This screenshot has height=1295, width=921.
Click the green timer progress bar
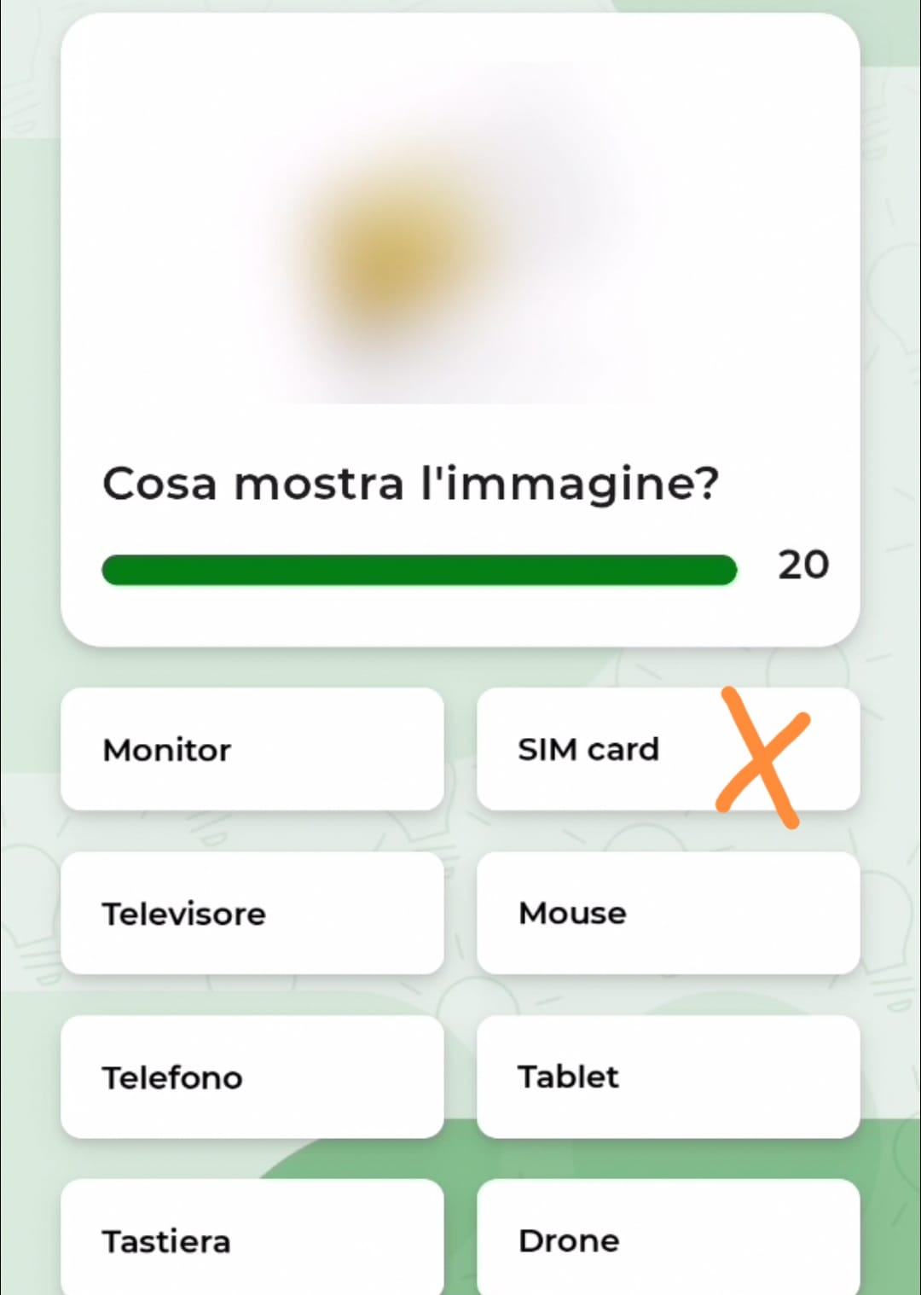tap(419, 570)
